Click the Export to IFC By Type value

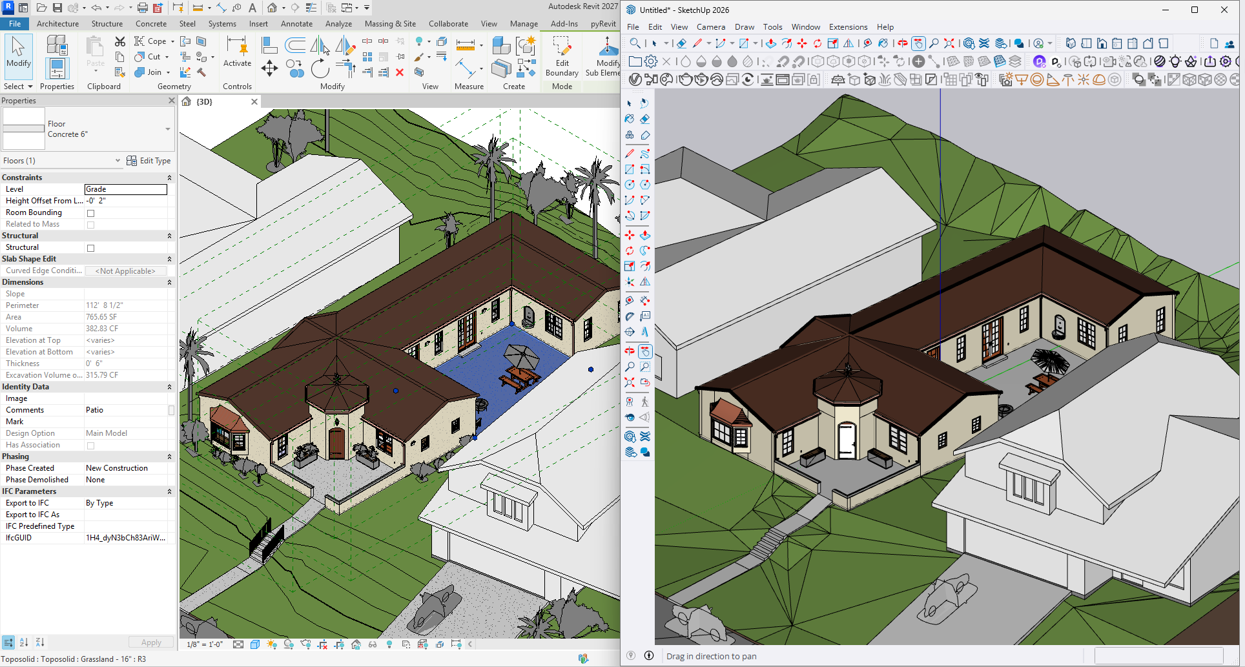pos(126,503)
